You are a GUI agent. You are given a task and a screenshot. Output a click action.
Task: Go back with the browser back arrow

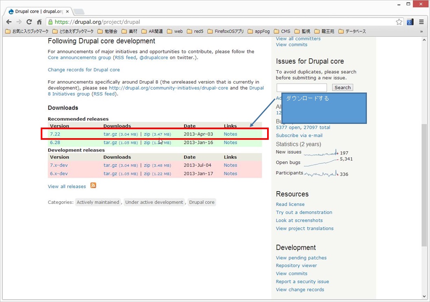9,22
